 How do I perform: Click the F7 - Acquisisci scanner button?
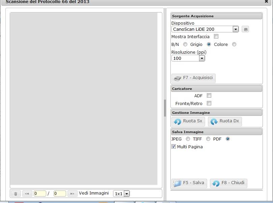(193, 78)
